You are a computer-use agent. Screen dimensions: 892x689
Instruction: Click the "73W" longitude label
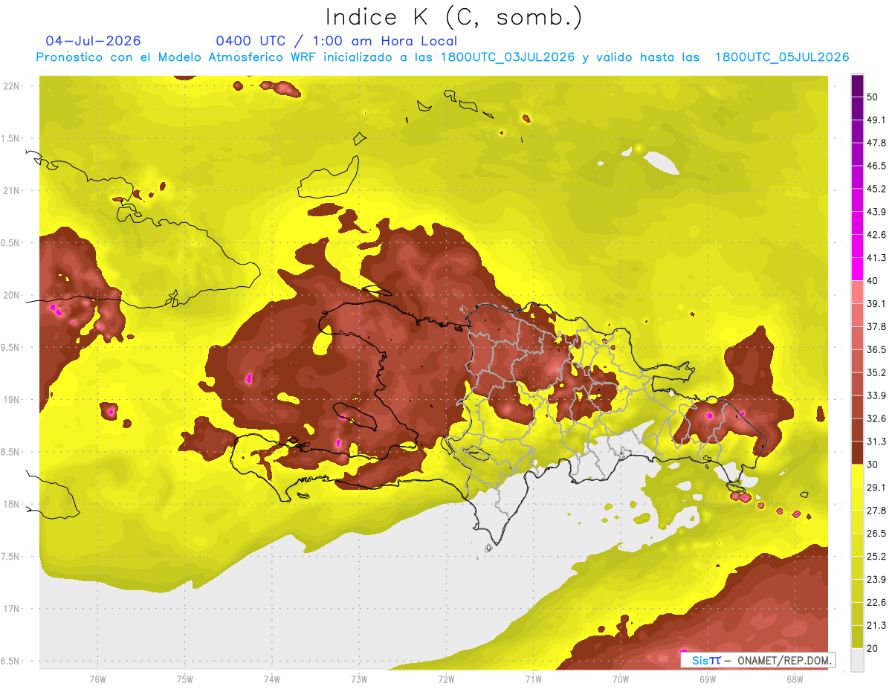[359, 679]
